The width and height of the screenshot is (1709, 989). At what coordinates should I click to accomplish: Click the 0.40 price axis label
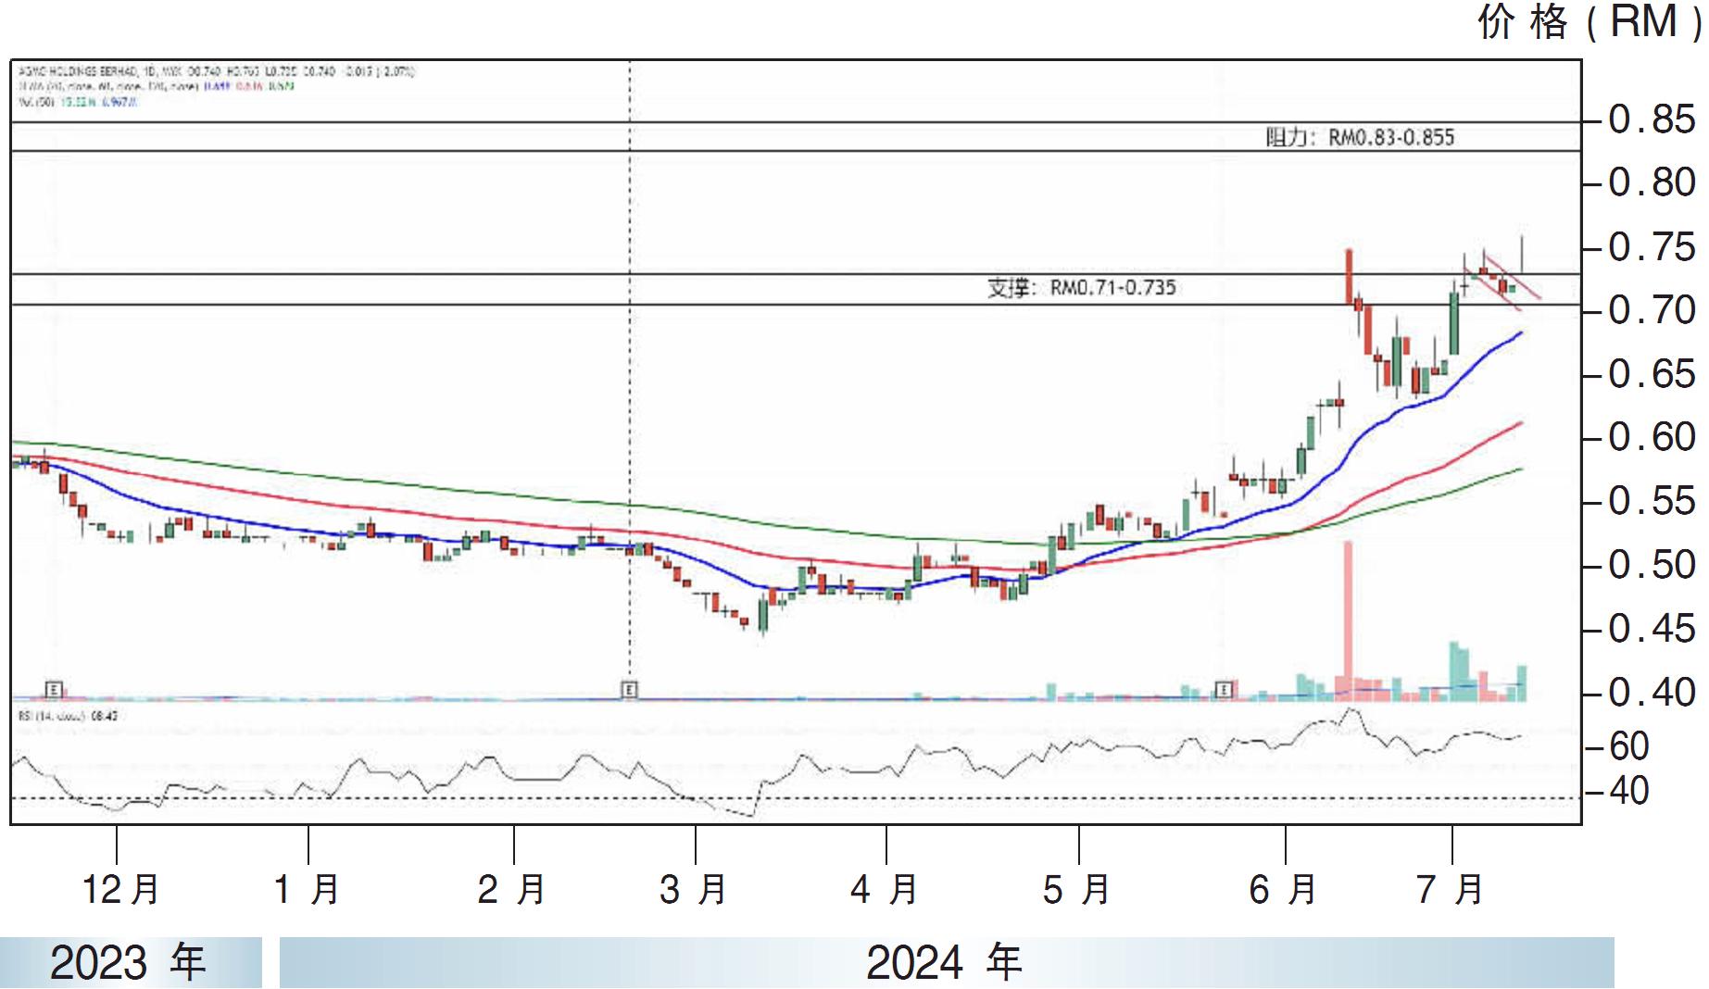[x=1652, y=693]
